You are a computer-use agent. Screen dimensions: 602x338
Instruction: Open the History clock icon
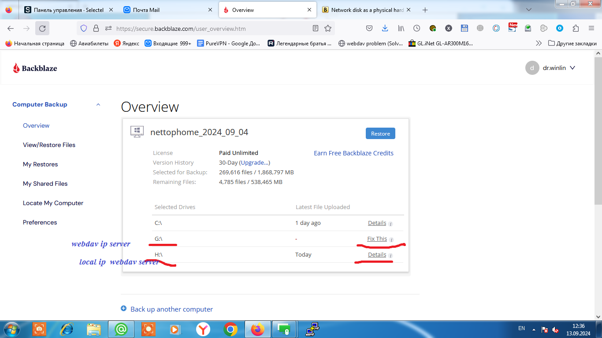[x=416, y=28]
